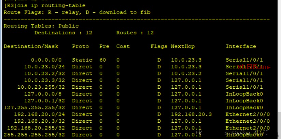Click the 'Routes : 12' count
Screen dimensions: 281x139
click(135, 33)
